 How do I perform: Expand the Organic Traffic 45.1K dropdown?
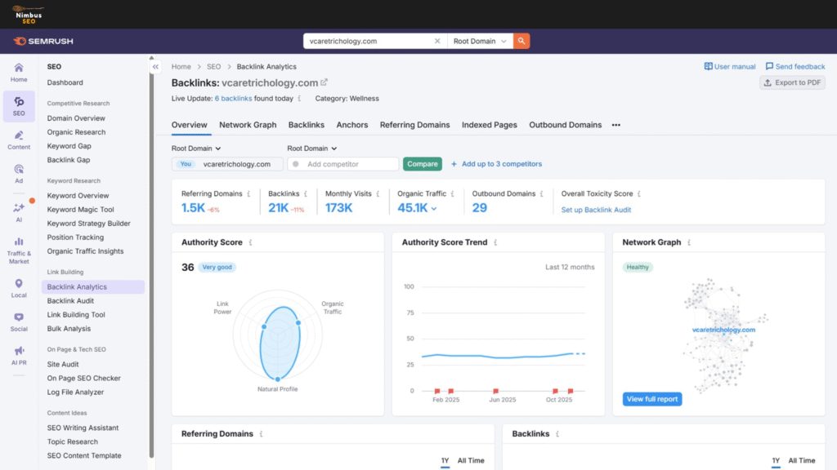434,209
